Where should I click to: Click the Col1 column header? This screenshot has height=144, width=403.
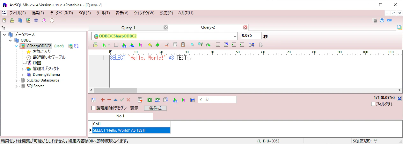[x=131, y=124]
